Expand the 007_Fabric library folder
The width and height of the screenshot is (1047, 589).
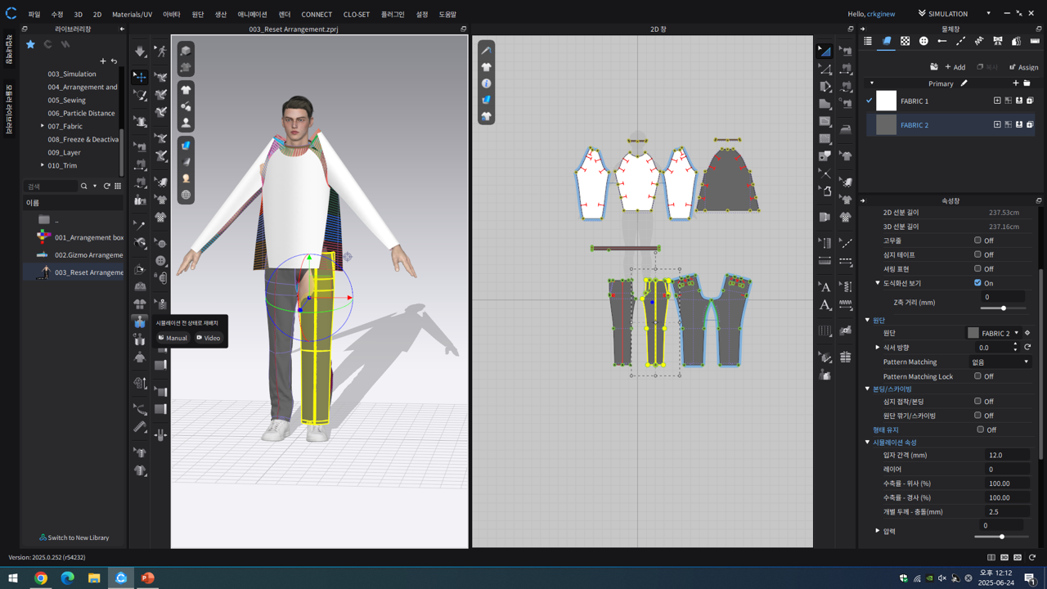43,126
